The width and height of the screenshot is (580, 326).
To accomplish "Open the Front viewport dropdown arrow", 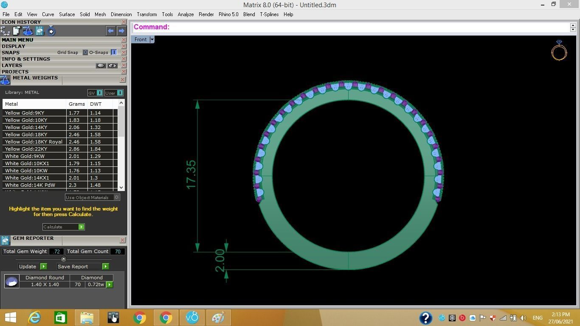I will [x=152, y=39].
